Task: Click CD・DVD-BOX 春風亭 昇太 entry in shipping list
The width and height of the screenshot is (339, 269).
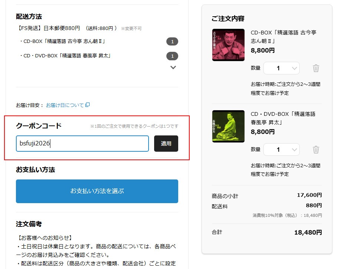Action: click(x=65, y=56)
